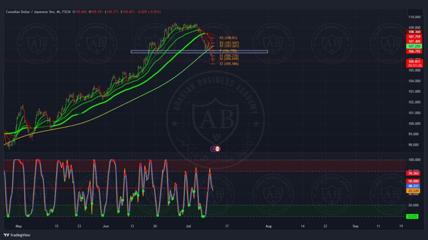Viewport: 428px width, 240px height.
Task: Select the open value O105.860
Action: pos(80,12)
